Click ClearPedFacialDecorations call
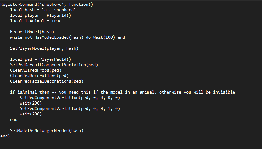 point(46,81)
